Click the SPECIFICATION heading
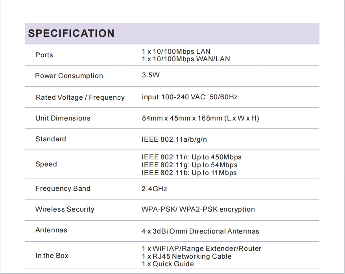The width and height of the screenshot is (345, 274). [71, 33]
